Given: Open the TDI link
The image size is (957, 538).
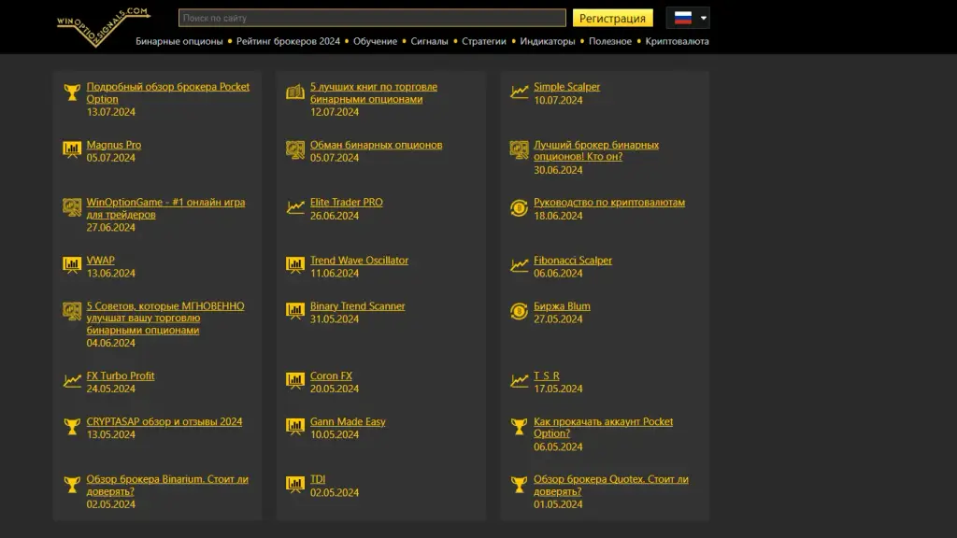Looking at the screenshot, I should pos(318,479).
